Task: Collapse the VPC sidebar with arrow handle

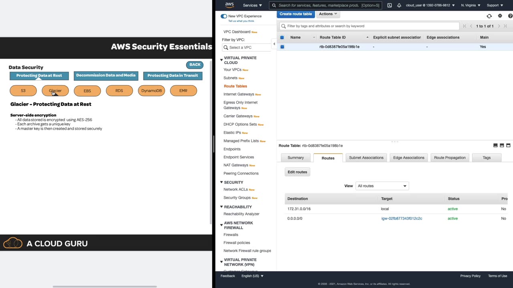Action: click(274, 44)
